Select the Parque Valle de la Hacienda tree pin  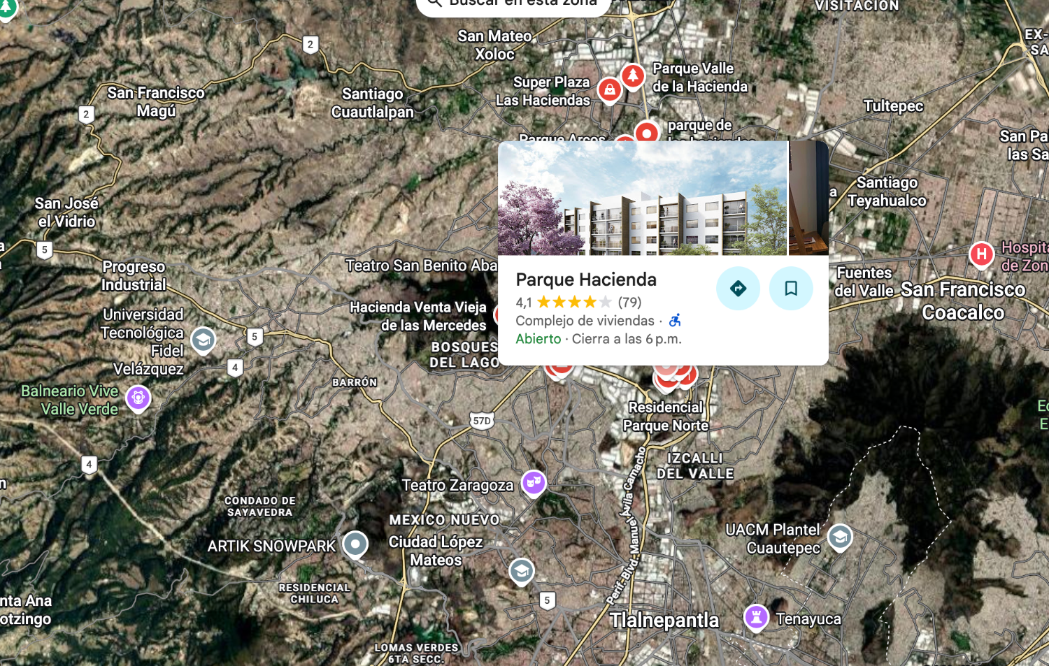633,75
